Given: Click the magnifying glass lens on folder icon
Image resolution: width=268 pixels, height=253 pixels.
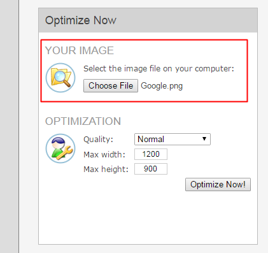Looking at the screenshot, I should tap(60, 75).
